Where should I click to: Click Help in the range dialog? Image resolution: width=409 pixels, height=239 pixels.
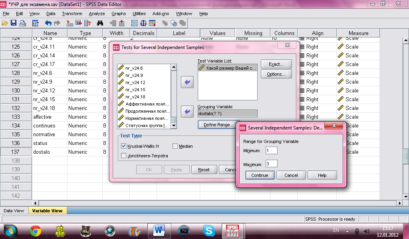point(322,175)
